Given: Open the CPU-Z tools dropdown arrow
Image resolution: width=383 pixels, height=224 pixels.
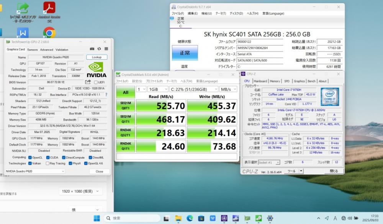Looking at the screenshot, I should tap(301, 171).
